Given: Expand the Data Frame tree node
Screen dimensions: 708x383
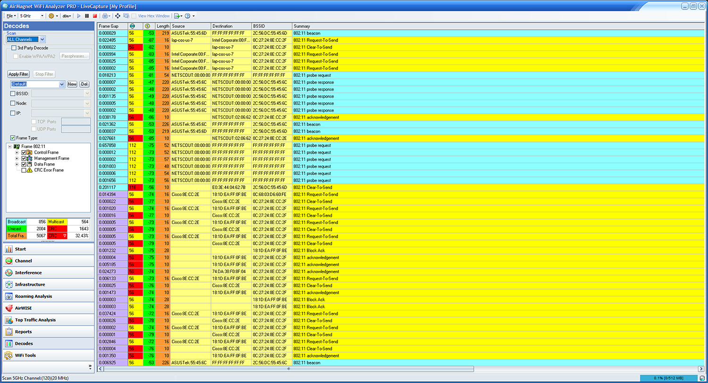Looking at the screenshot, I should coord(17,164).
